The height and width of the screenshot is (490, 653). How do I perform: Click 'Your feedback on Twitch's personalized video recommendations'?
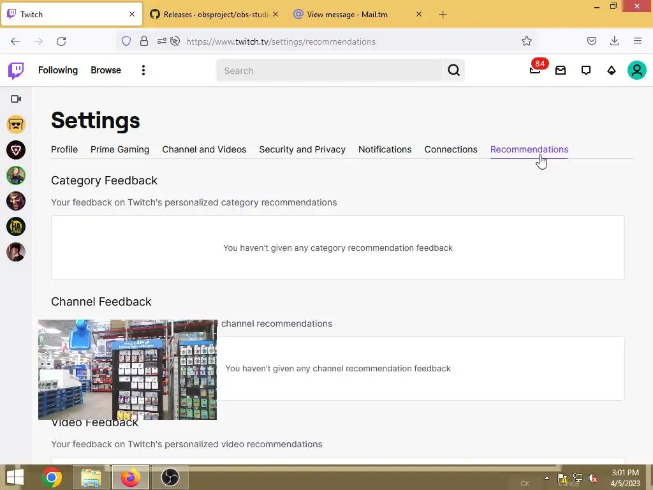(x=187, y=444)
